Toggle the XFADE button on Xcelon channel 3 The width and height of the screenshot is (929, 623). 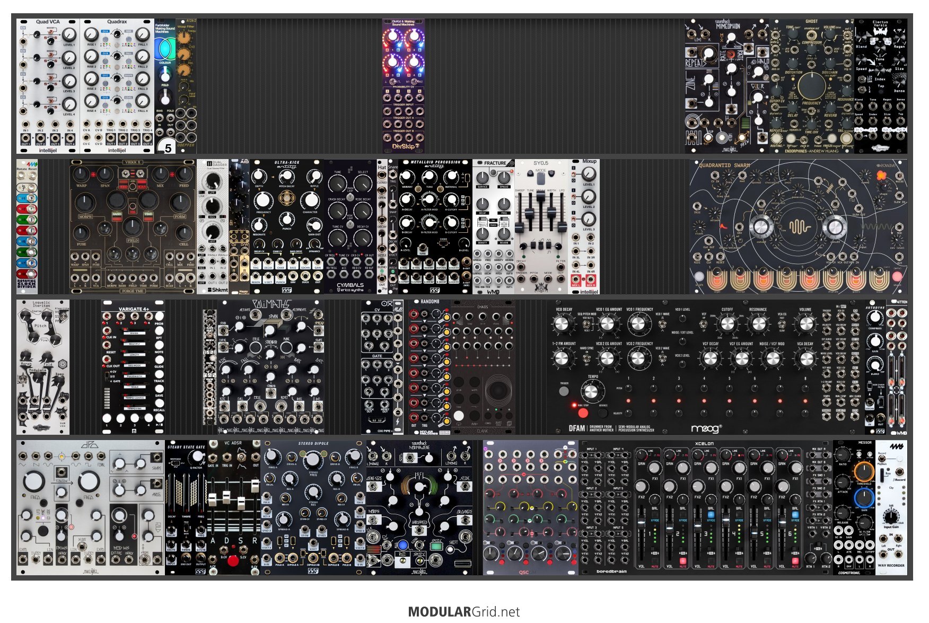point(711,514)
